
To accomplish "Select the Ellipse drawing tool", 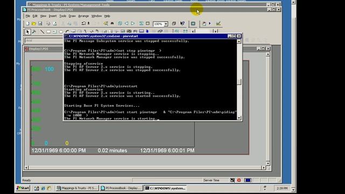I will pyautogui.click(x=61, y=32).
